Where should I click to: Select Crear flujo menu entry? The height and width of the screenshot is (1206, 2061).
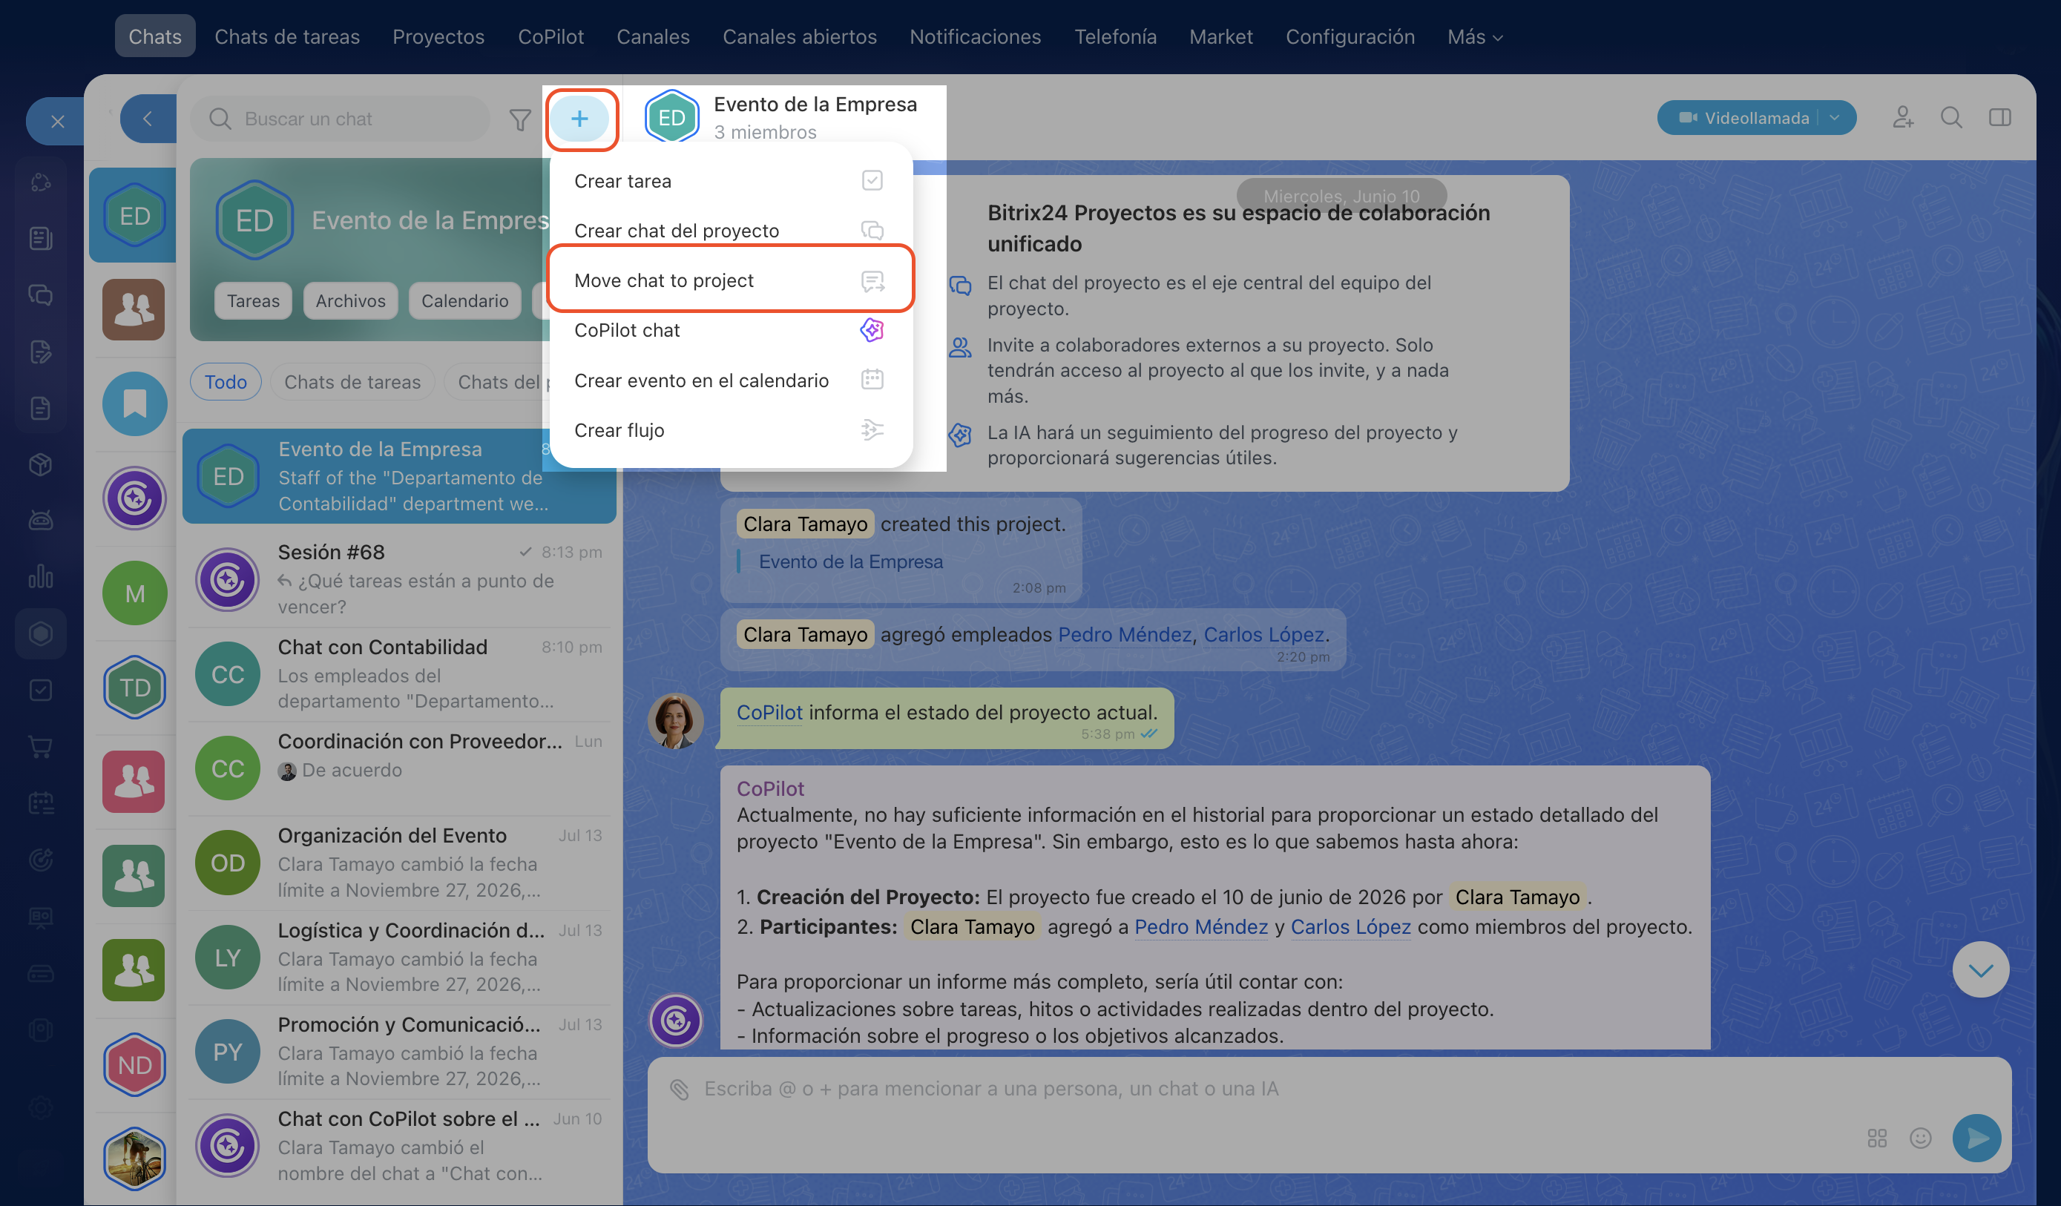730,430
